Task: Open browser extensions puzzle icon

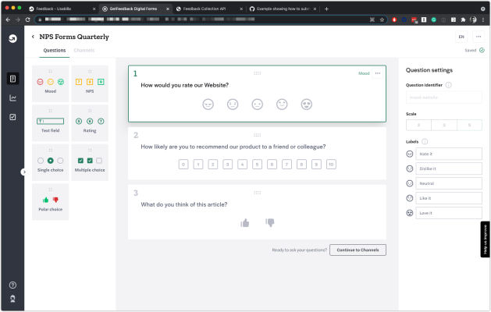Action: pos(463,19)
